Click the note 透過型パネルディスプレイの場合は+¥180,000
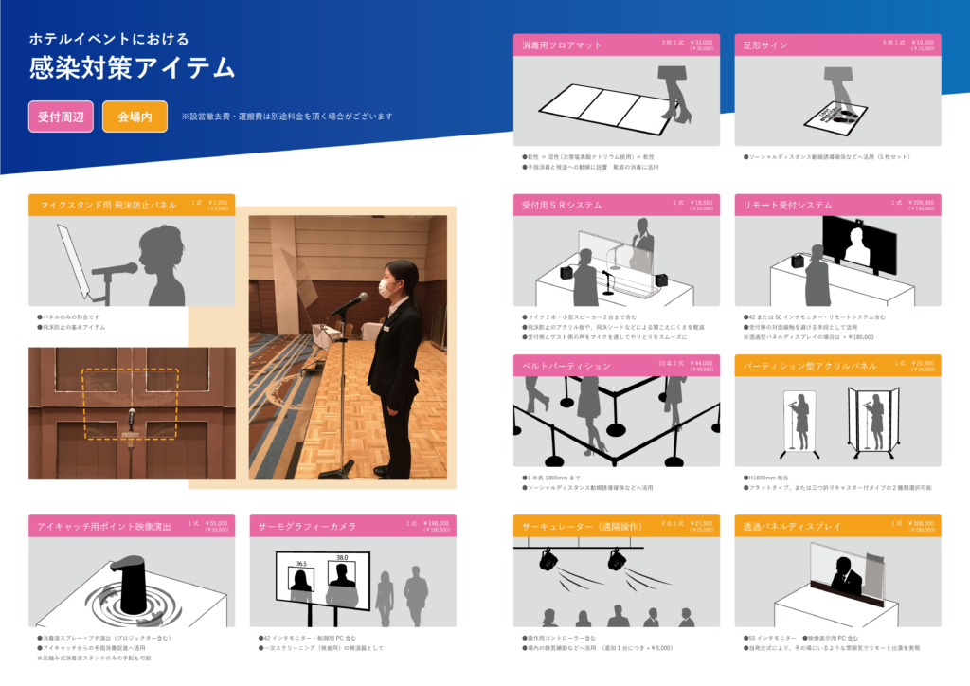 [x=809, y=337]
